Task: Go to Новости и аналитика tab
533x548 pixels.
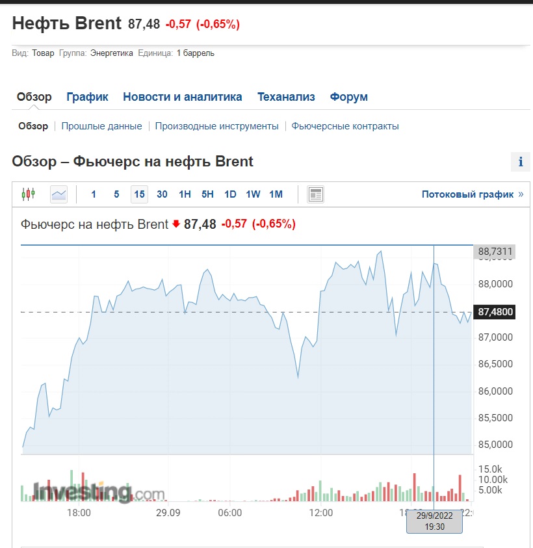Action: (x=182, y=97)
